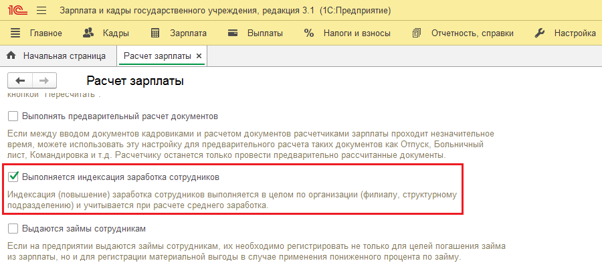Open the Кадры section

pyautogui.click(x=116, y=33)
